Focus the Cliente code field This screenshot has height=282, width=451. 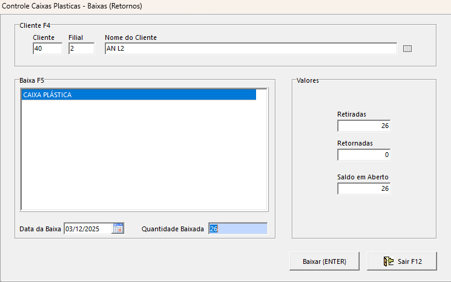click(x=47, y=49)
